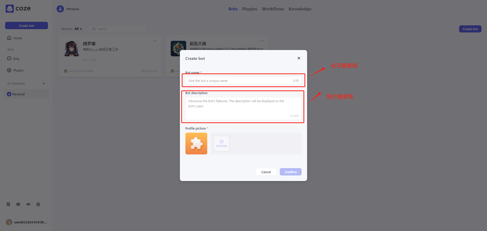
Task: Click Edited 01:43 on 绮罗翎 card
Action: 149,71
